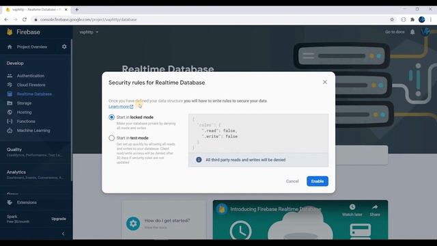
Task: Open the Learn more link
Action: (x=121, y=107)
